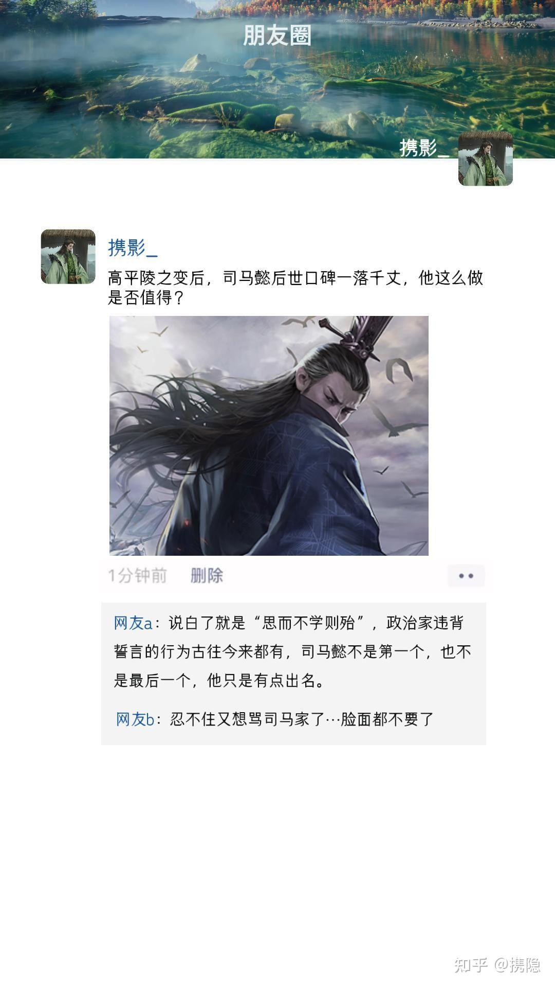Viewport: 555px width, 988px height.
Task: Tap the 1分钟前 timestamp
Action: click(x=137, y=575)
